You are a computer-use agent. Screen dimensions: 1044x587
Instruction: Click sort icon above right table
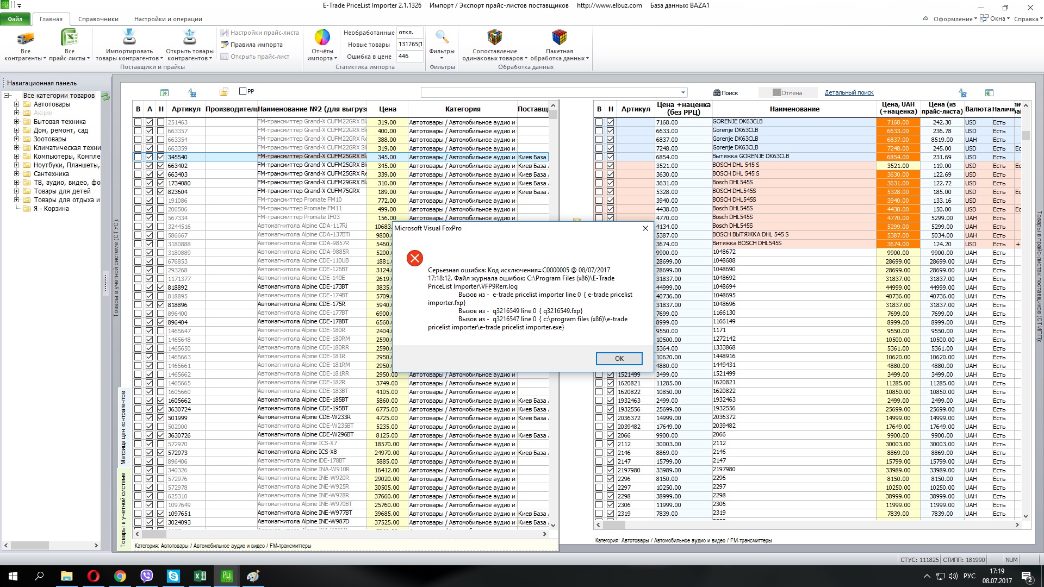click(x=962, y=93)
